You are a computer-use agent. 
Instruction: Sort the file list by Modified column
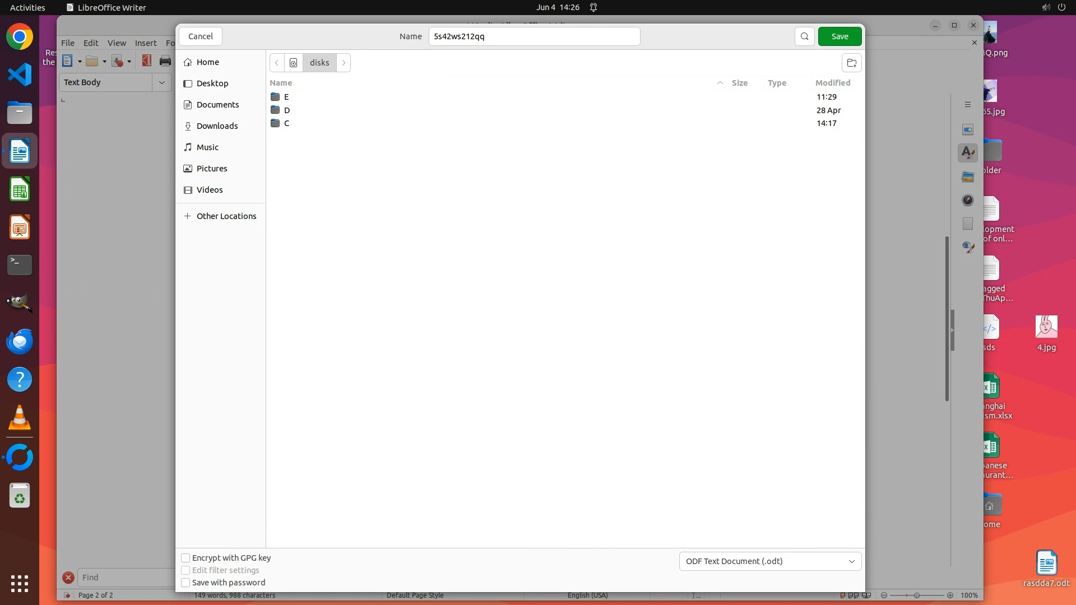(832, 83)
